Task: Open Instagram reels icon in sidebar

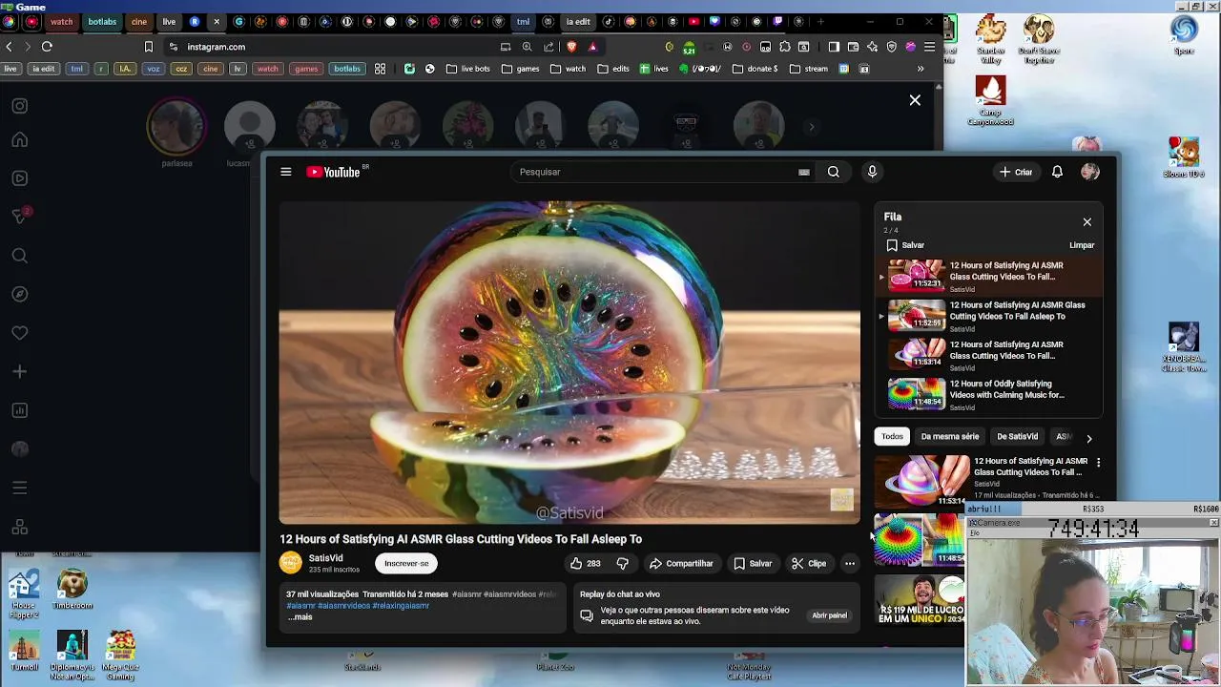Action: tap(20, 178)
